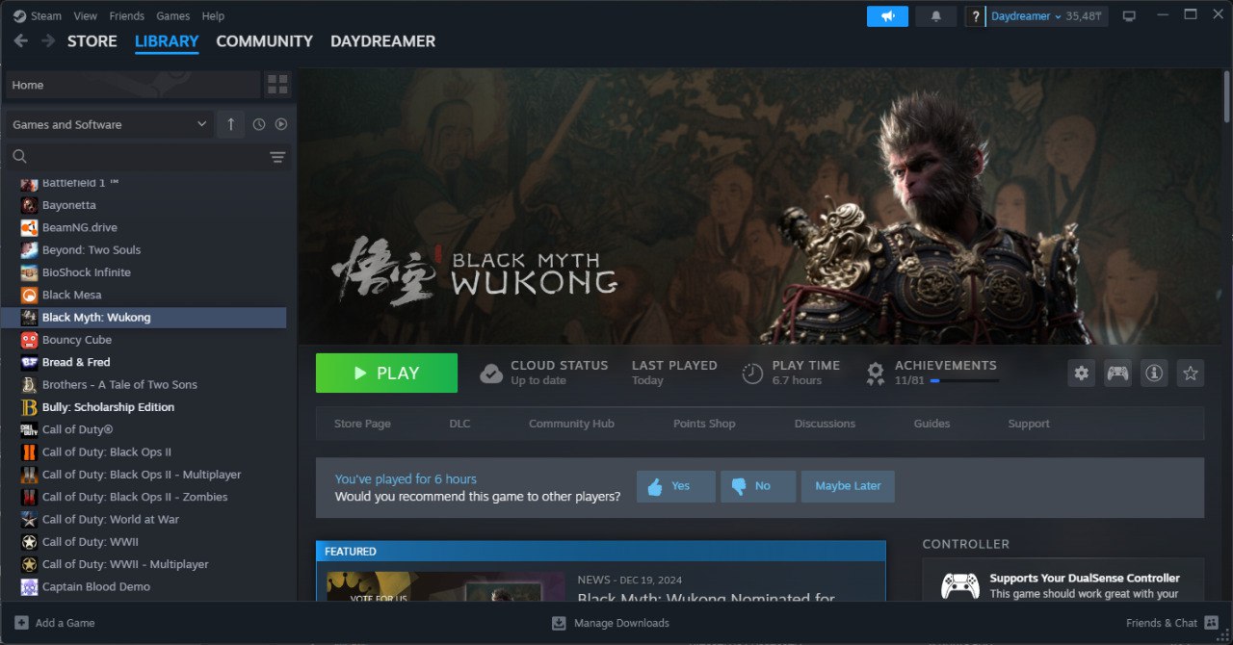Open the Games menu
Image resolution: width=1233 pixels, height=645 pixels.
[x=173, y=15]
